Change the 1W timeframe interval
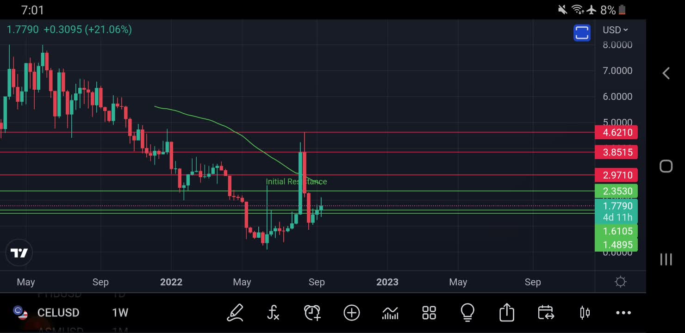 pyautogui.click(x=120, y=313)
